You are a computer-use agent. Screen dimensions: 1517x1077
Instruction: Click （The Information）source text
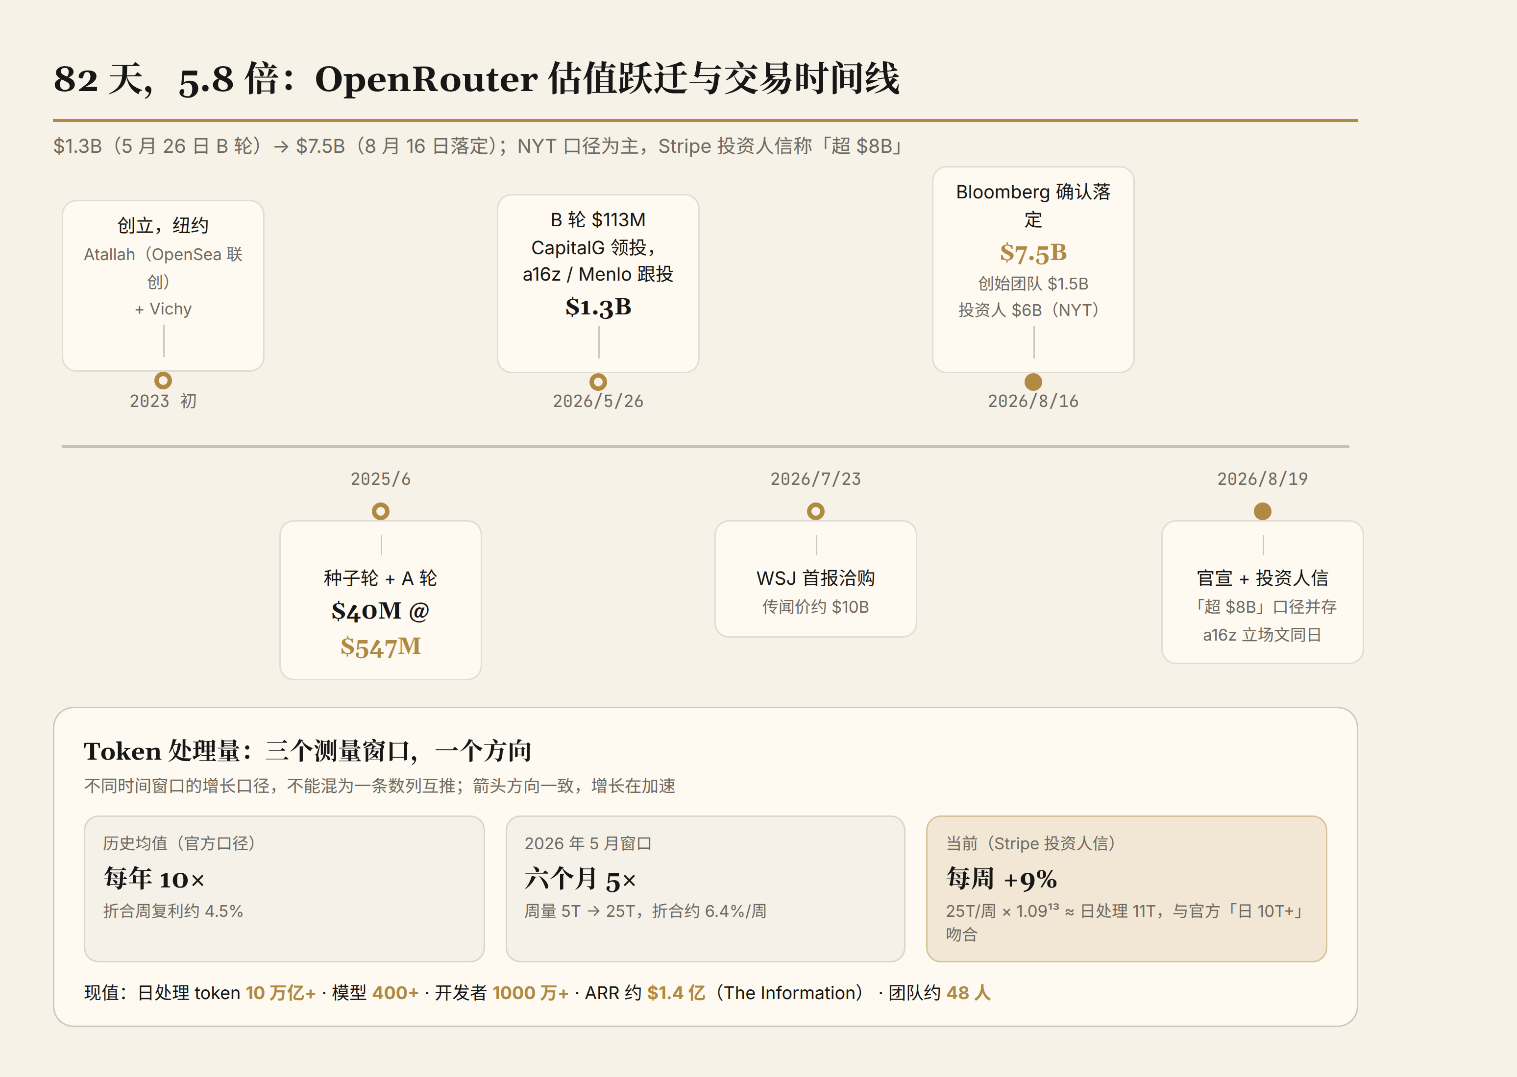tap(789, 993)
